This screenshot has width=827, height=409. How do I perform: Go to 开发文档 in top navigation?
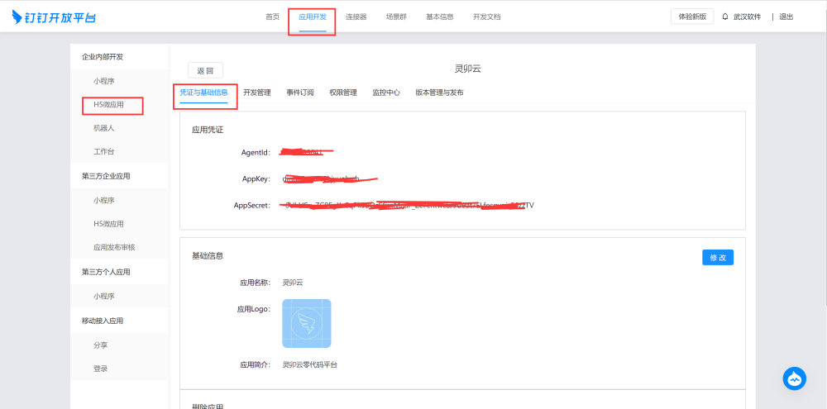pyautogui.click(x=486, y=17)
